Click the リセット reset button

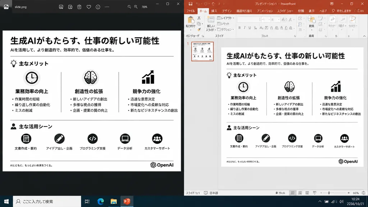tap(223, 24)
